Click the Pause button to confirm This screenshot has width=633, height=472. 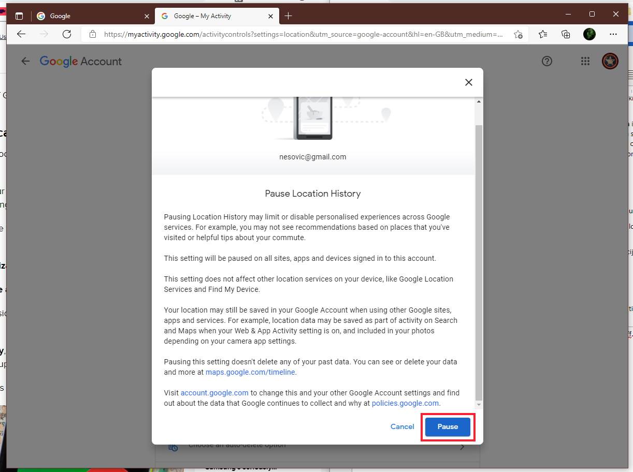click(447, 426)
